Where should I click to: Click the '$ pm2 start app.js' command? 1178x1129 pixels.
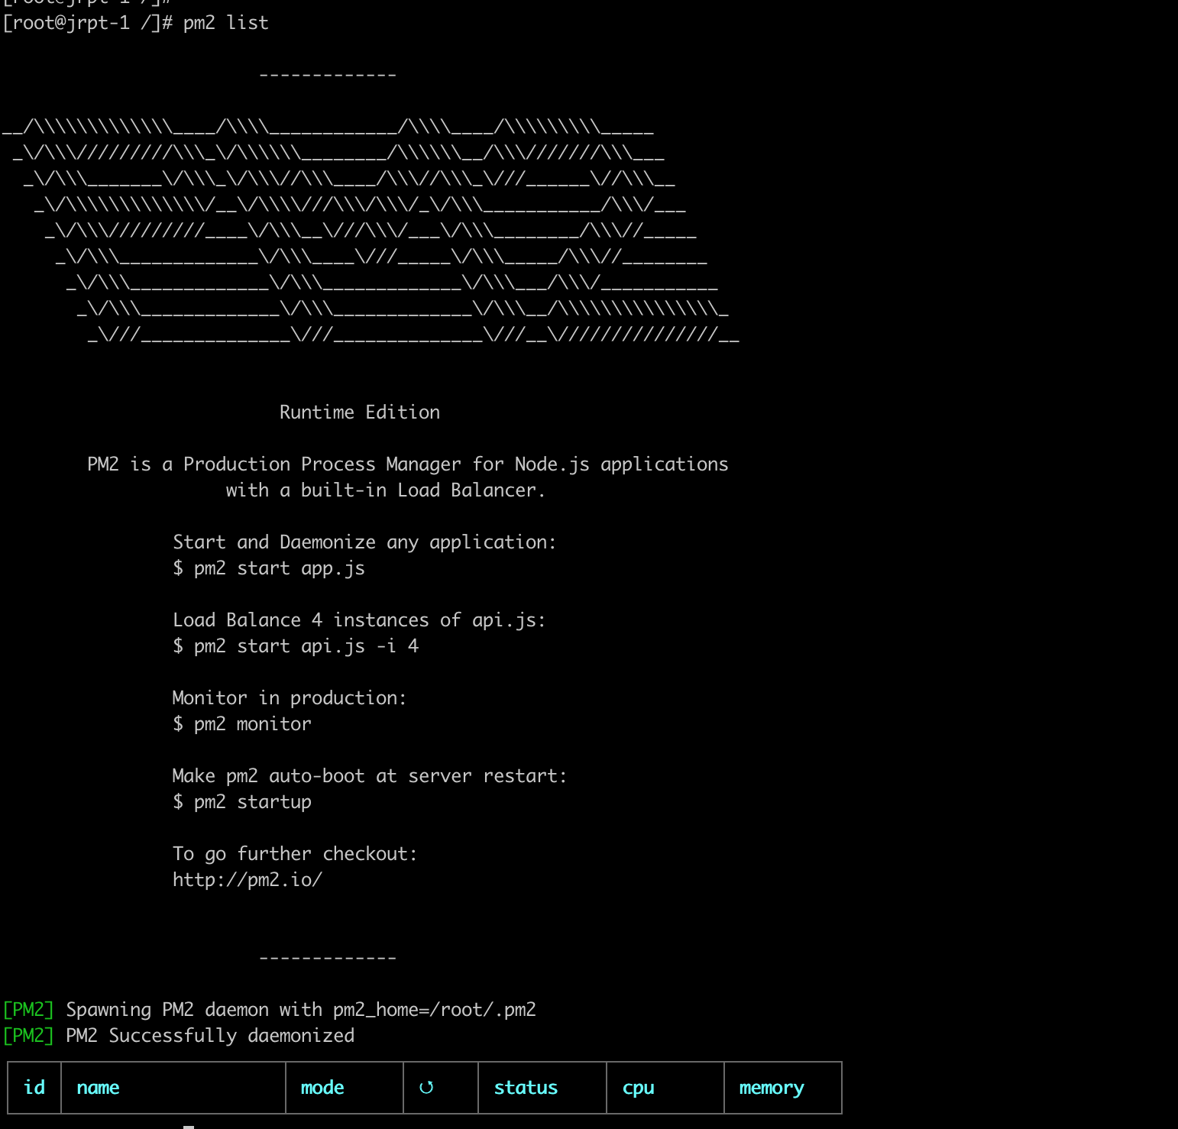click(x=269, y=568)
